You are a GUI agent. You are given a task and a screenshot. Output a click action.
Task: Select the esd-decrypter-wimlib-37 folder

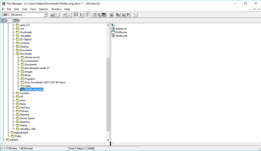(35, 68)
